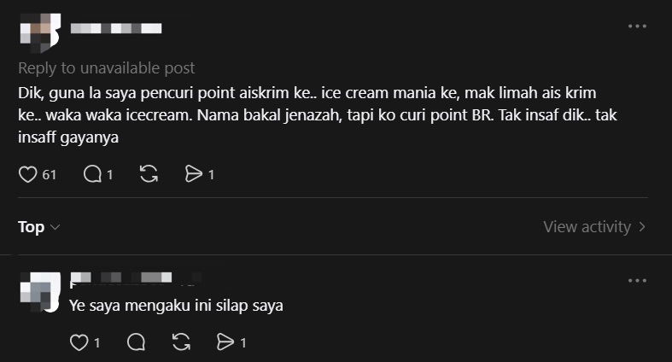
Task: Open replies on the main post
Action: point(92,174)
